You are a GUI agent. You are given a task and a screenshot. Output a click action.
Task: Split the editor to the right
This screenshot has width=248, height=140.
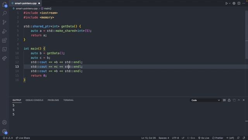pyautogui.click(x=239, y=3)
